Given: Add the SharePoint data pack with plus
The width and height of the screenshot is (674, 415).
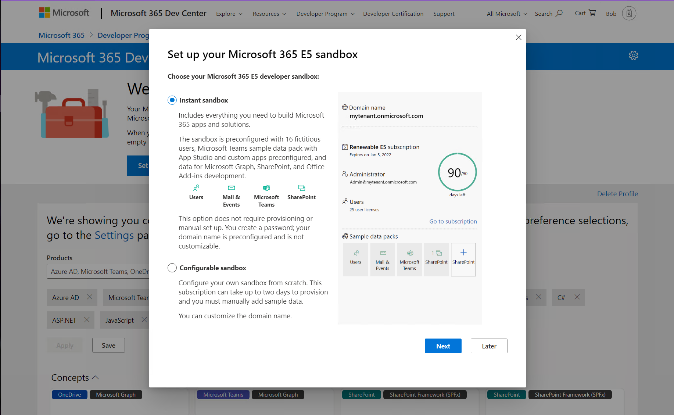Looking at the screenshot, I should [x=463, y=260].
